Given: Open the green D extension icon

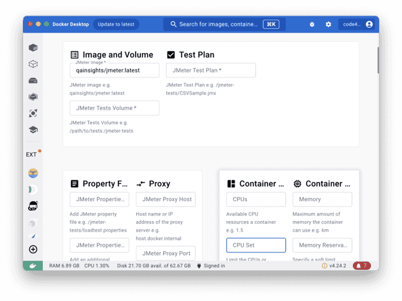Looking at the screenshot, I should coord(33,190).
